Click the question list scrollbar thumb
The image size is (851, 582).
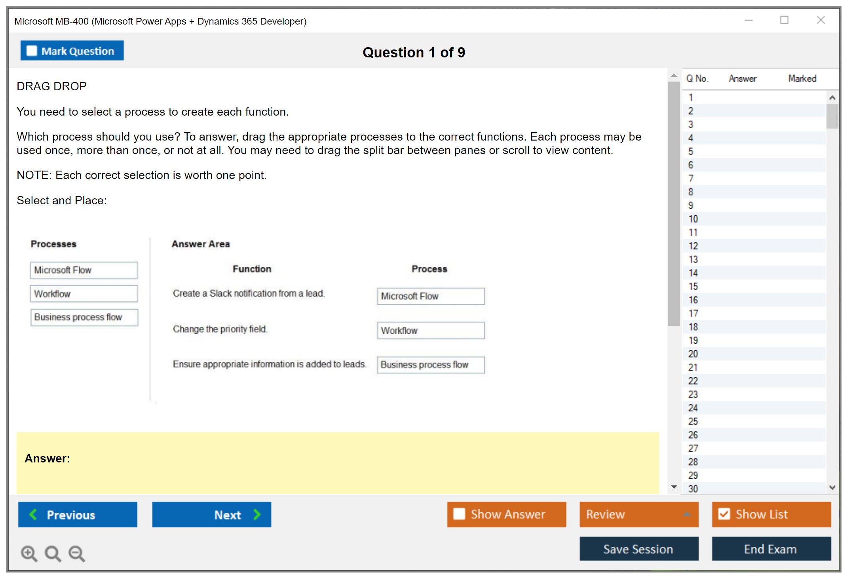pyautogui.click(x=832, y=116)
